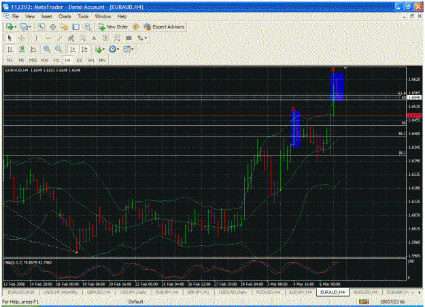Select the D1 timeframe

[x=79, y=60]
